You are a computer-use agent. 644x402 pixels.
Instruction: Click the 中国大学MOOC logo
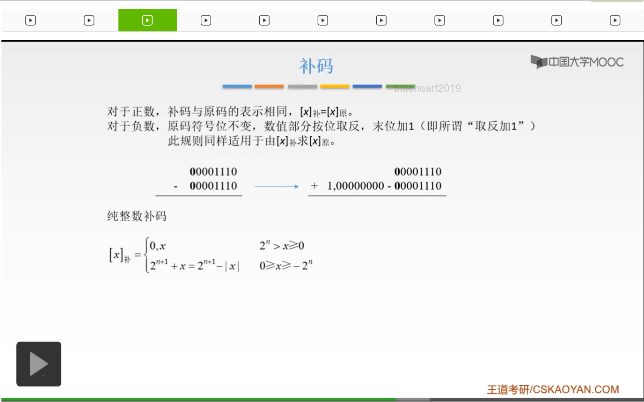(x=577, y=62)
